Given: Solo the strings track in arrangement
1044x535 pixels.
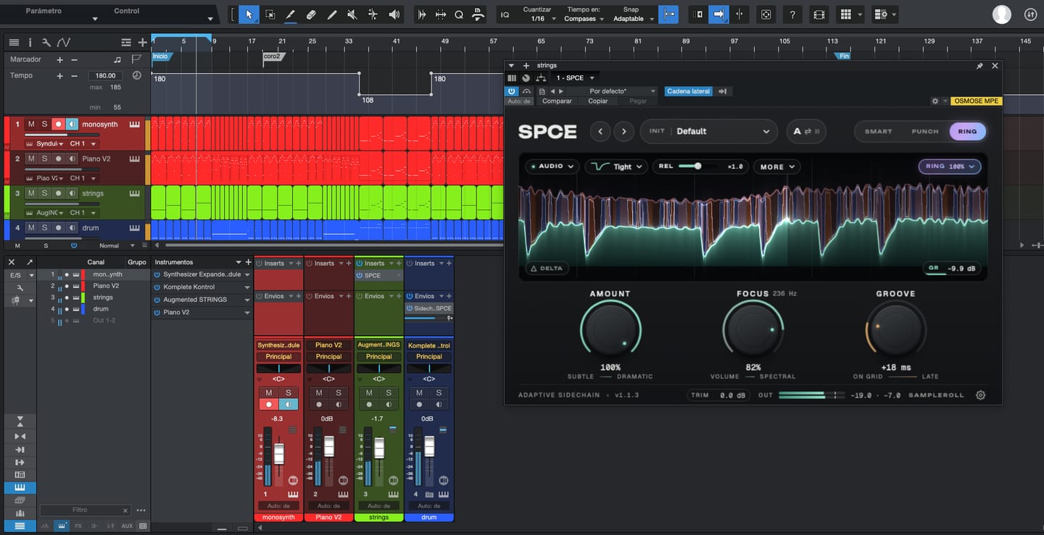Looking at the screenshot, I should click(x=44, y=193).
